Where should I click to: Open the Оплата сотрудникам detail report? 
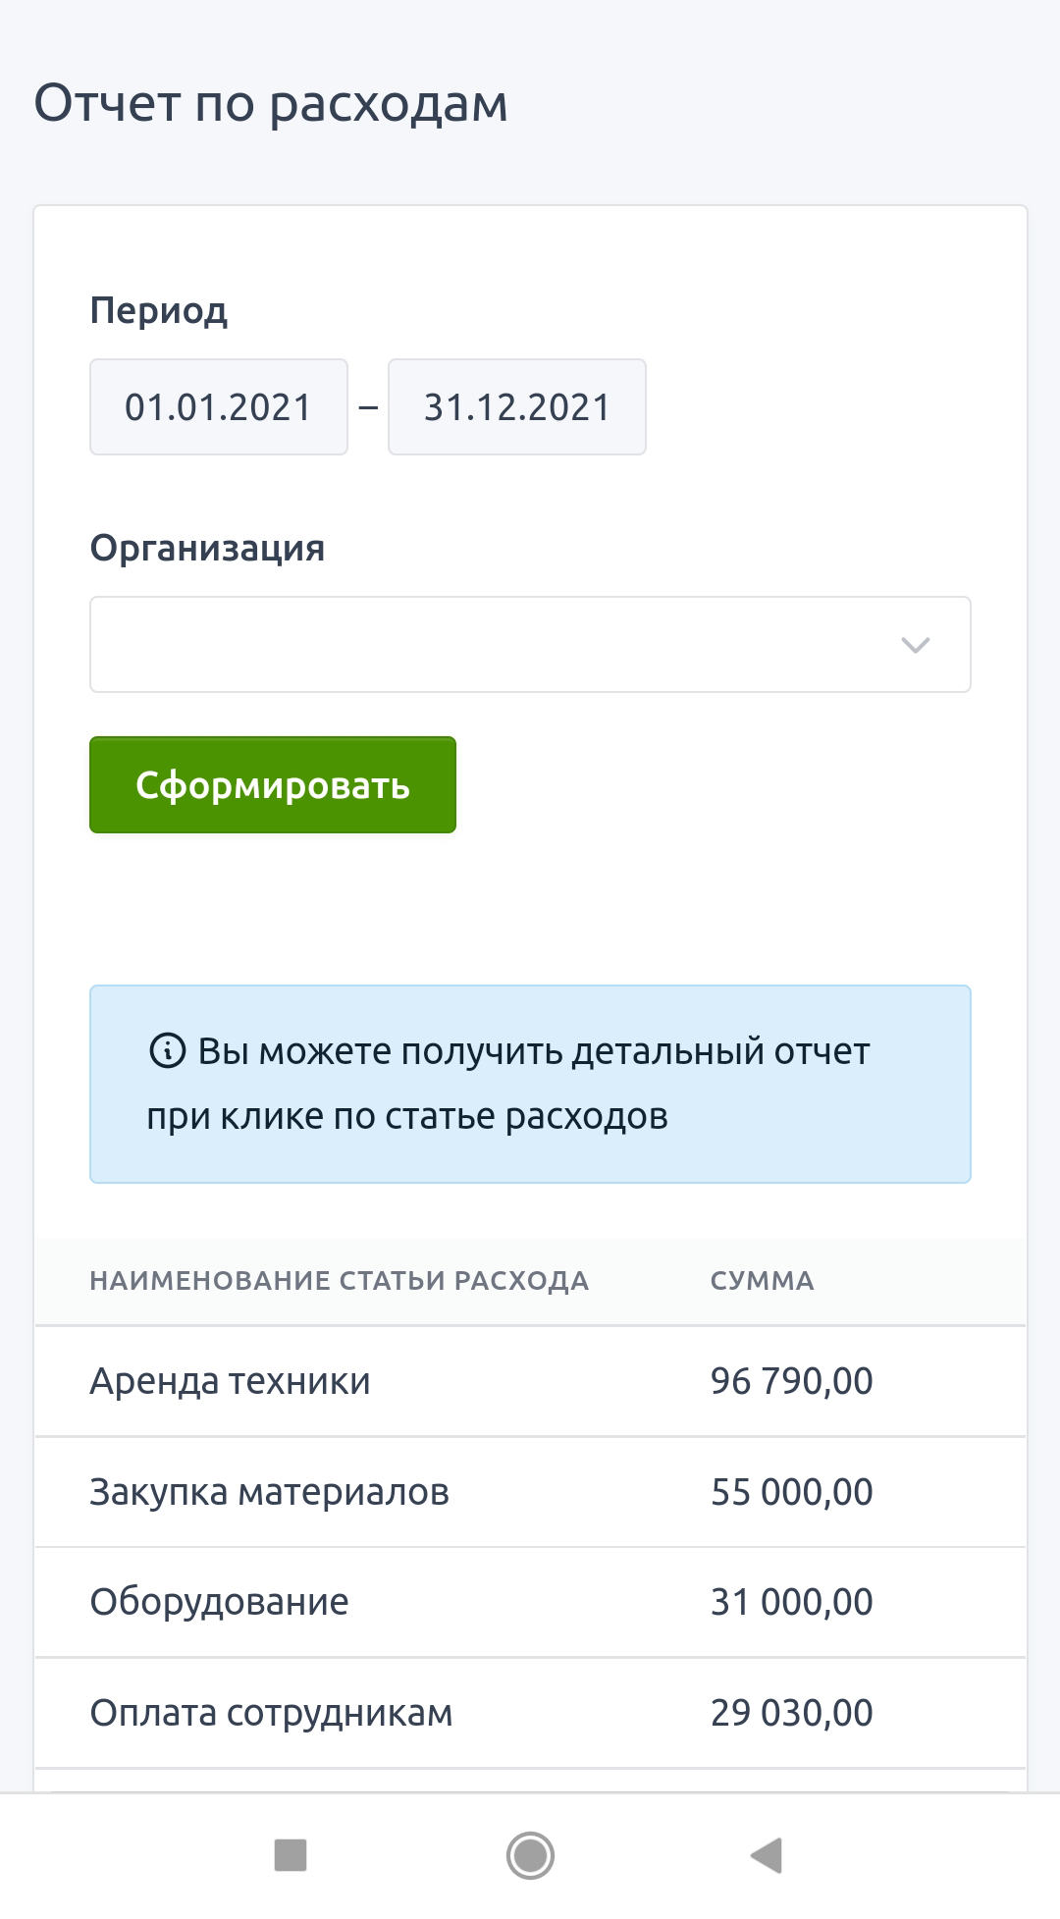pyautogui.click(x=272, y=1713)
